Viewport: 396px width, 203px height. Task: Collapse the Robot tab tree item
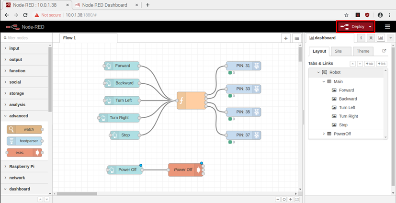tap(318, 72)
